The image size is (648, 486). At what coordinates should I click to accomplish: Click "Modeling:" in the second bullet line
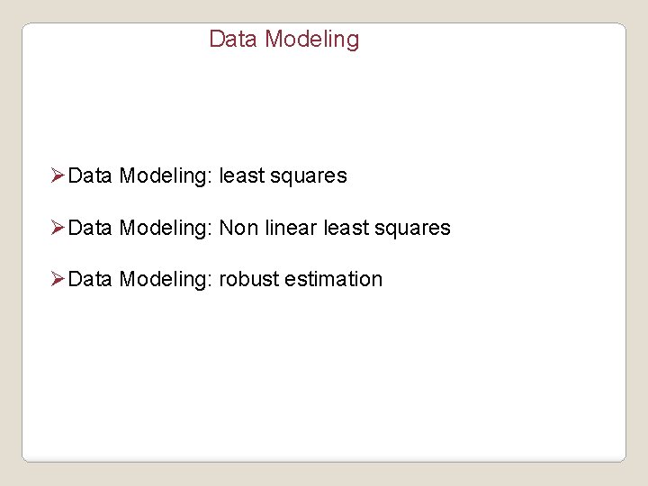[166, 229]
